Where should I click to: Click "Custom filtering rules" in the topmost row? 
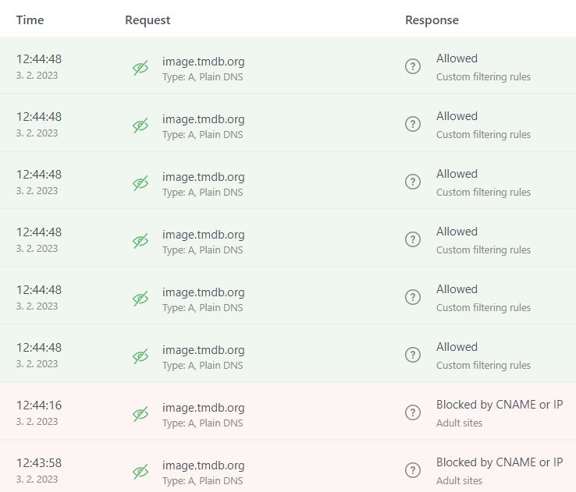(483, 77)
